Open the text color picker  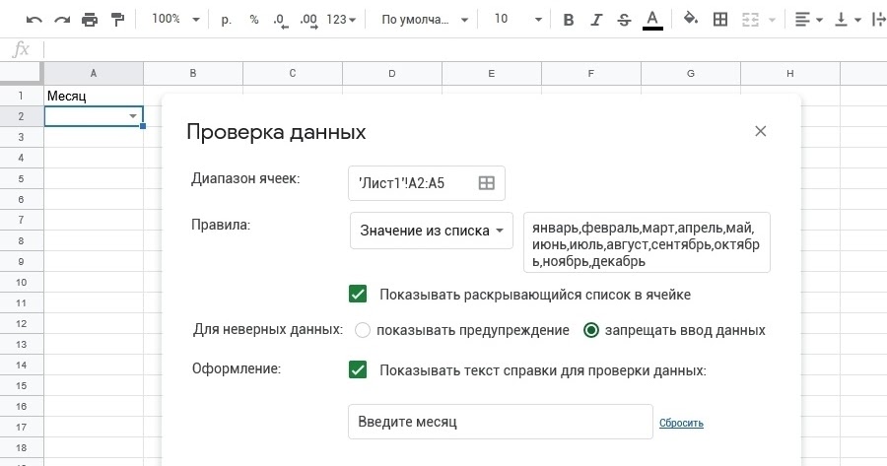652,19
